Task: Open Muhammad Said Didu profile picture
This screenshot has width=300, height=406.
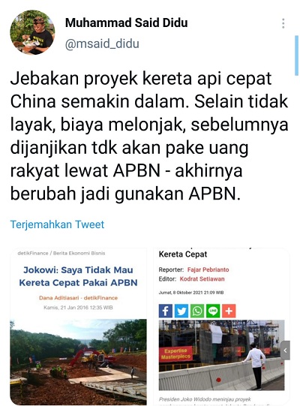Action: tap(32, 32)
